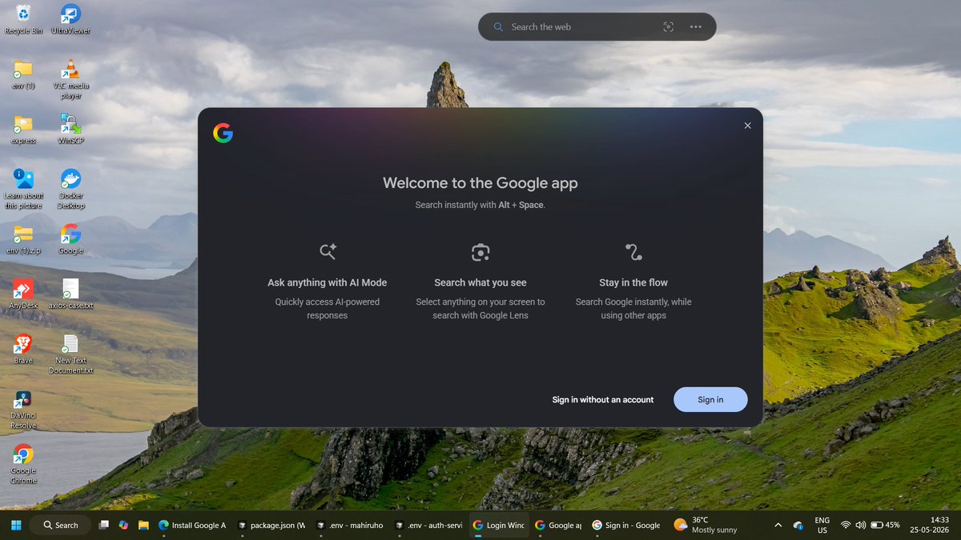961x540 pixels.
Task: Click the magnifier icon in search bar
Action: [x=497, y=26]
